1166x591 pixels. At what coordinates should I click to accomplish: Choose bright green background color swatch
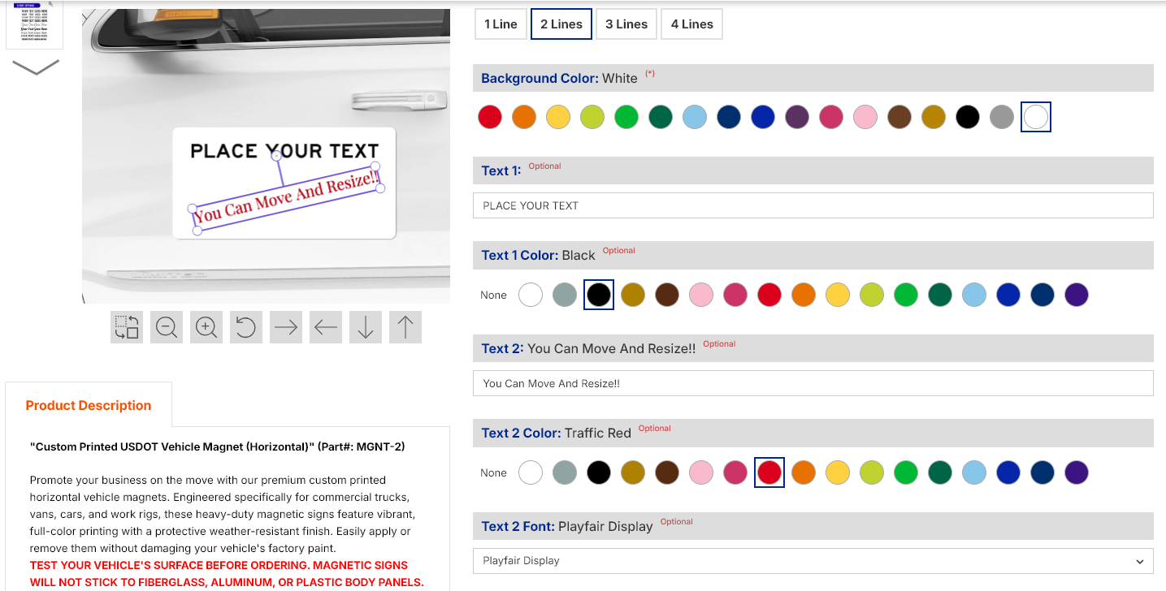(626, 117)
